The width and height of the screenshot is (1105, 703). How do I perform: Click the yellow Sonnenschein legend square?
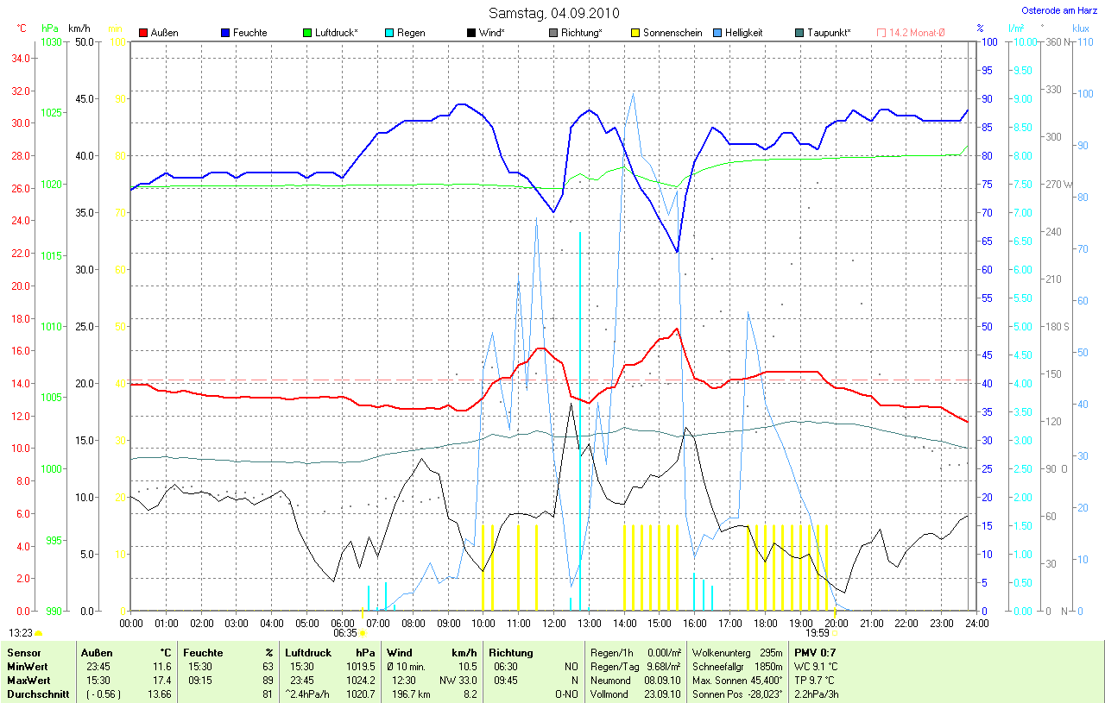point(635,33)
